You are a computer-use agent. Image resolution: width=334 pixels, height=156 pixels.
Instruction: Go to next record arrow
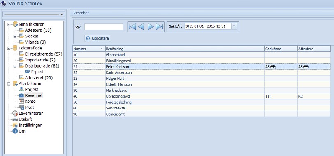tap(151, 27)
